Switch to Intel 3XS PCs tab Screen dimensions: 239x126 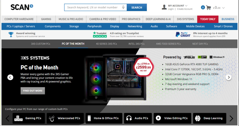tap(136, 44)
